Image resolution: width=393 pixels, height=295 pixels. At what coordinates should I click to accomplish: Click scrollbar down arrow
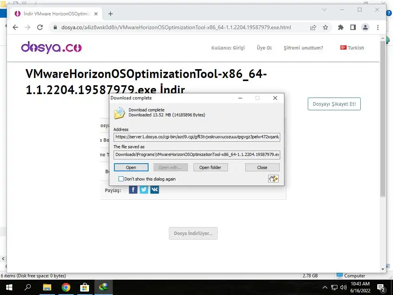[x=383, y=269]
